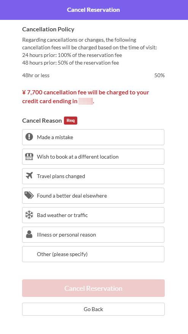Choose 'Bad weather or traffic' option
The height and width of the screenshot is (334, 188).
point(93,215)
